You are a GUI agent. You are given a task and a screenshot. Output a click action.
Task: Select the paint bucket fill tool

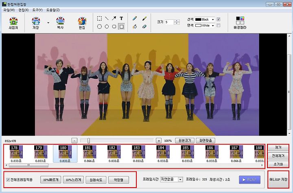coord(135,26)
